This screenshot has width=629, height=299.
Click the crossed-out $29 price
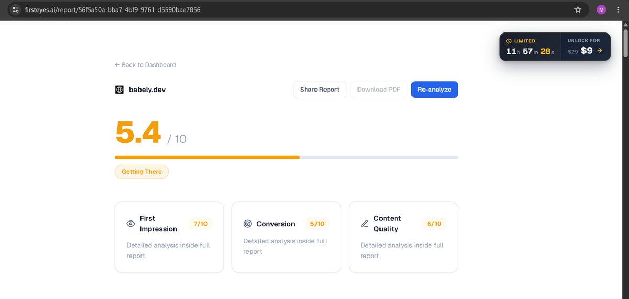click(573, 52)
